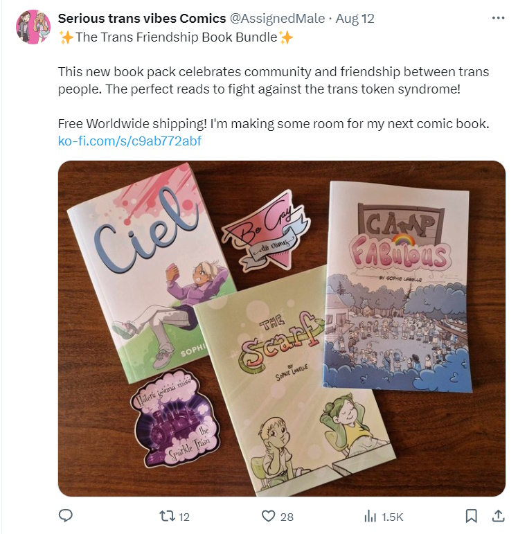Screen dimensions: 518x534
Task: Bookmark this post with the bookmark icon
Action: (471, 516)
